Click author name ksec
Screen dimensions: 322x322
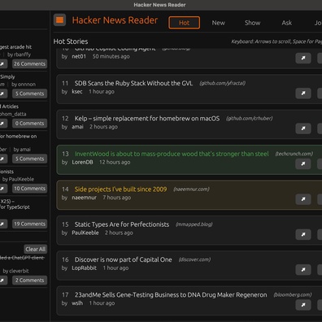click(x=77, y=92)
